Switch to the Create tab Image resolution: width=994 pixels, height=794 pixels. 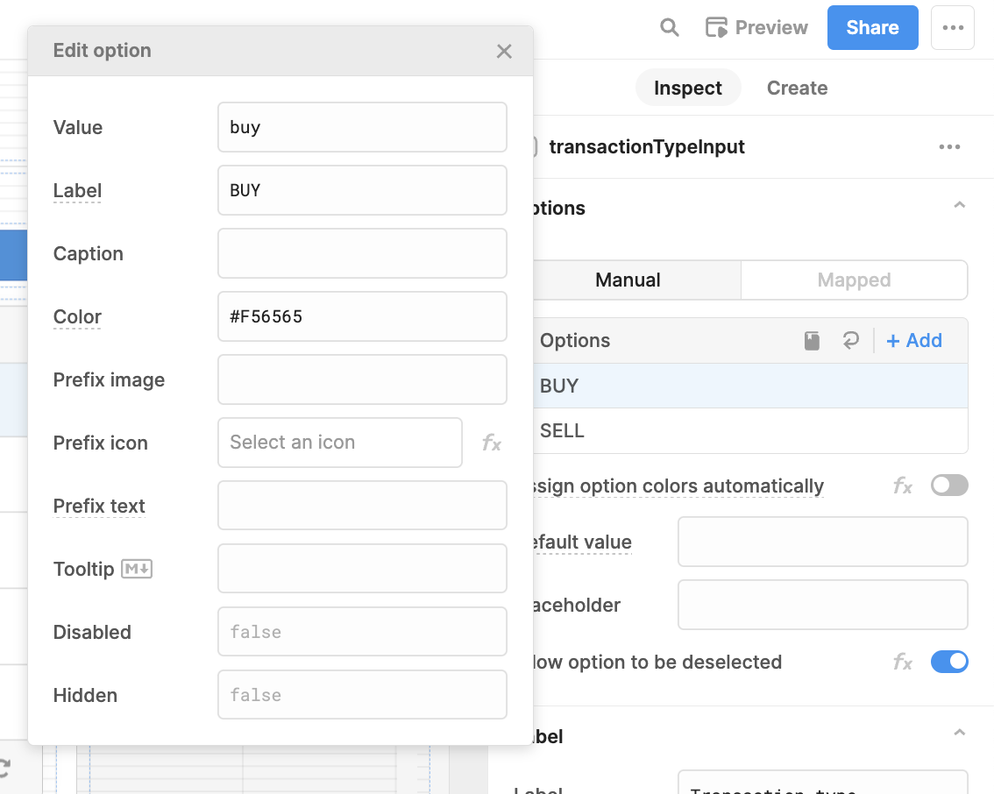pyautogui.click(x=797, y=89)
